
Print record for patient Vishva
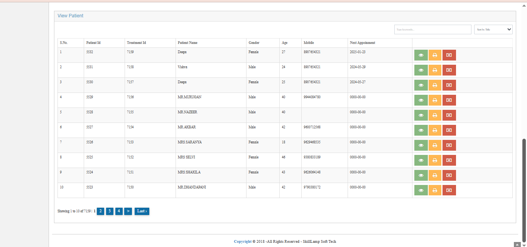click(435, 70)
